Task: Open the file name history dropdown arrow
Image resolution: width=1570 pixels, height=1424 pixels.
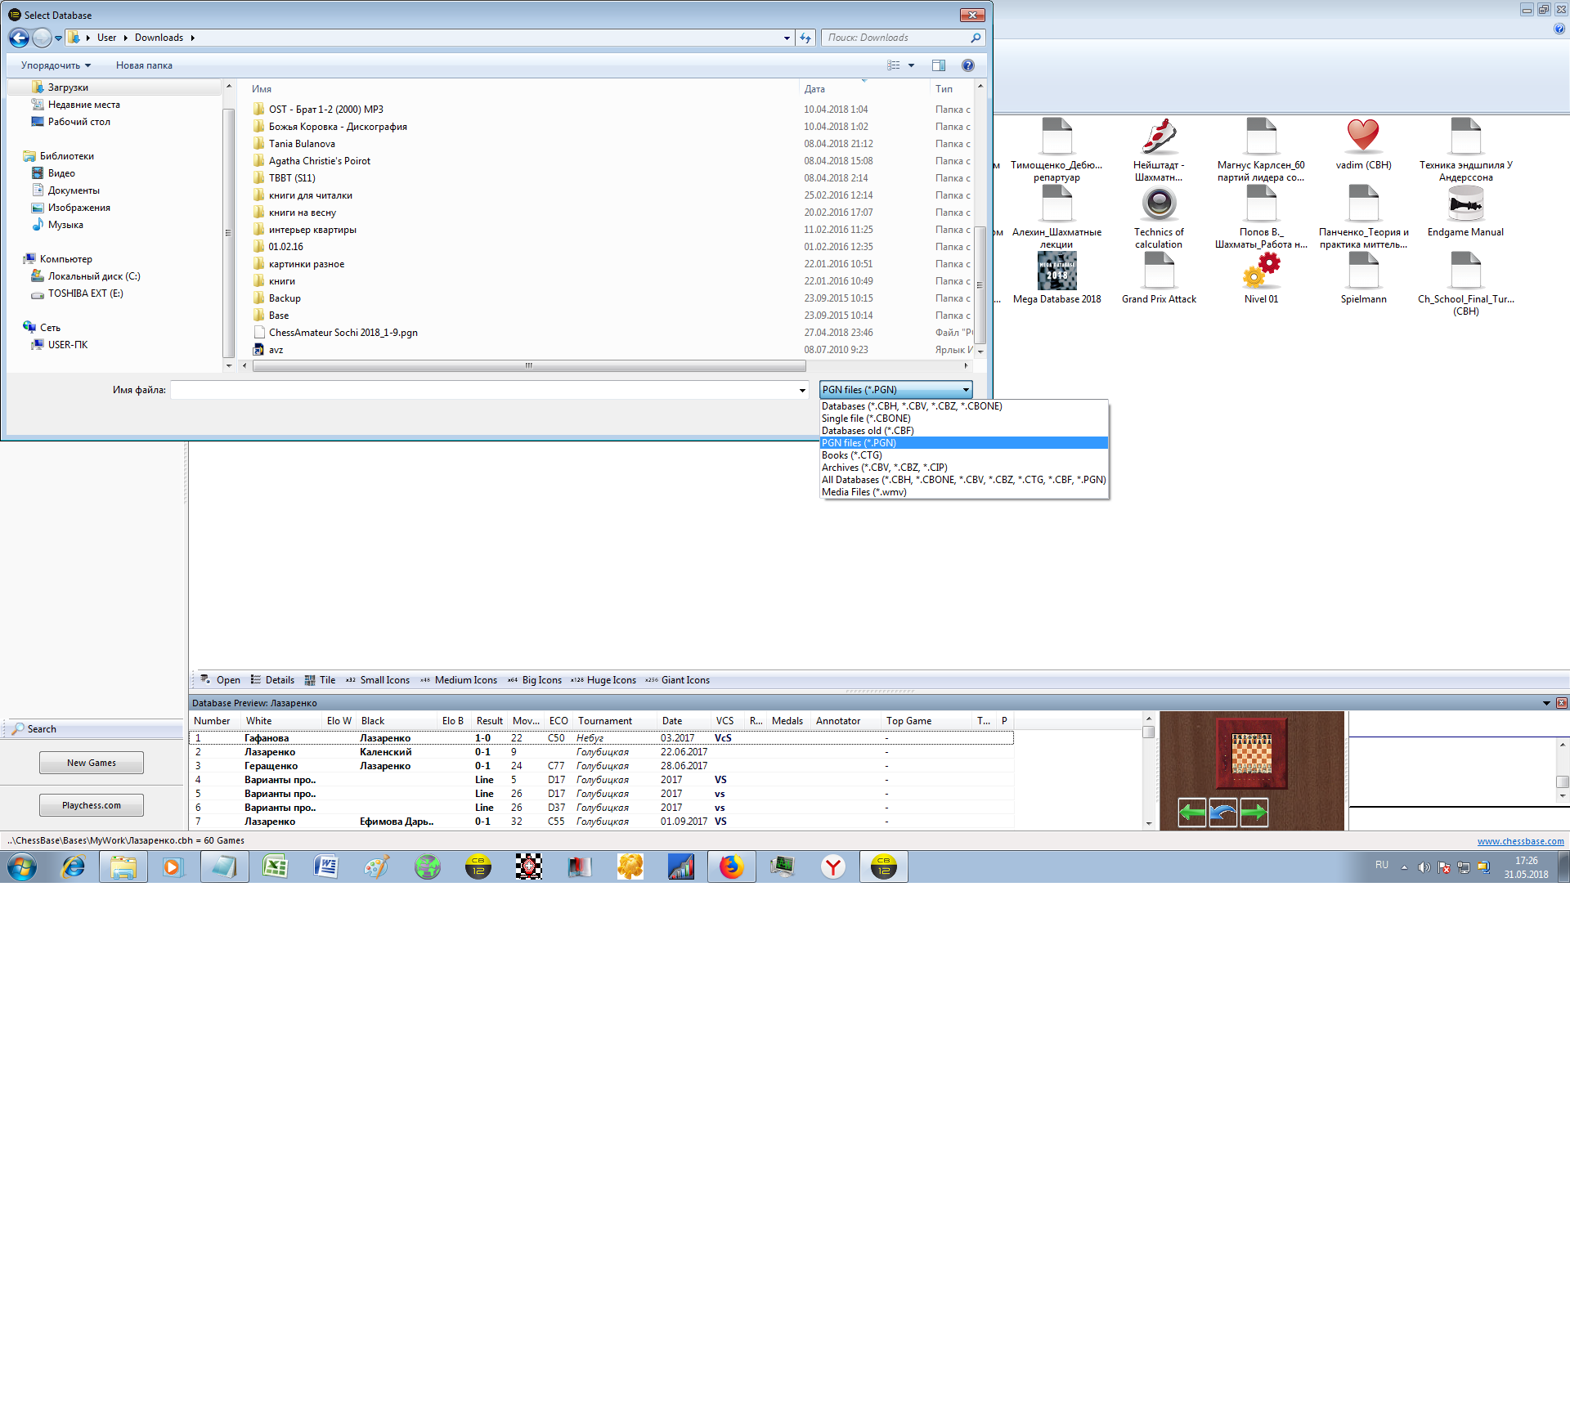Action: coord(802,390)
